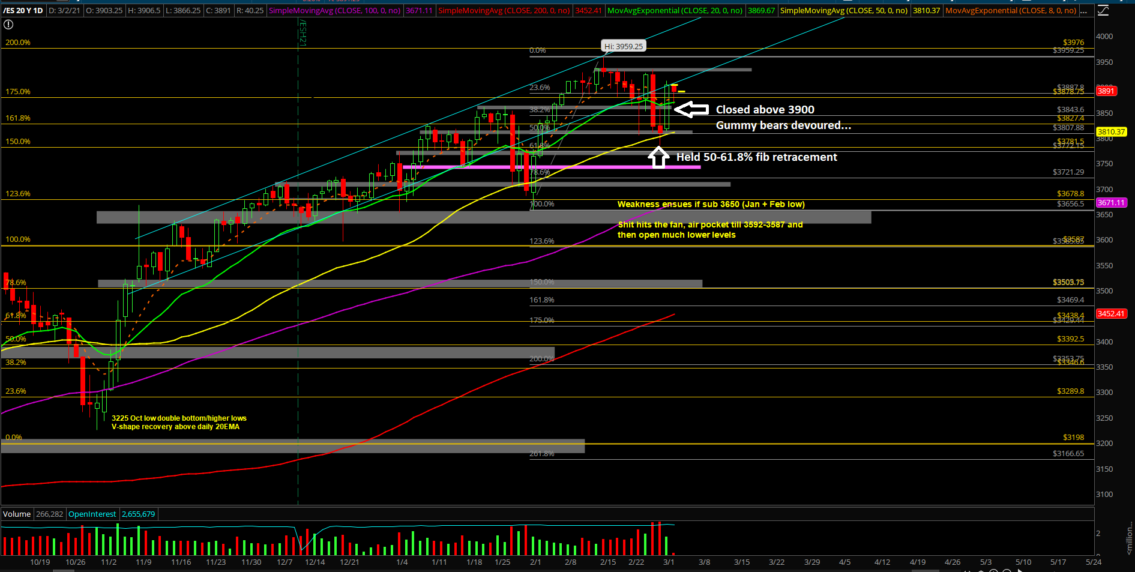Click the Volume study label

click(17, 514)
